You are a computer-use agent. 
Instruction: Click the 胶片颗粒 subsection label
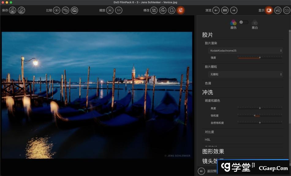click(211, 67)
